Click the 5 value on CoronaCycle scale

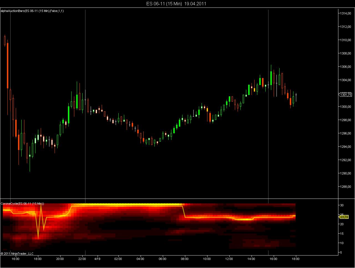point(341,252)
